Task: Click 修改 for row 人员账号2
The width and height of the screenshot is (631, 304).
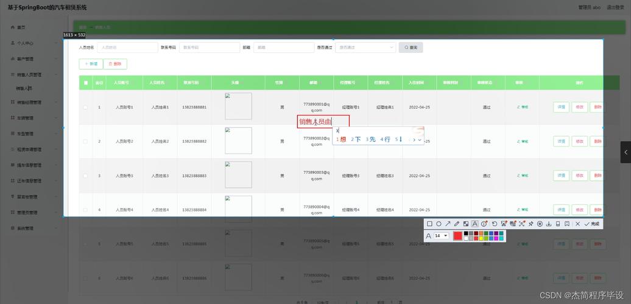Action: click(579, 141)
